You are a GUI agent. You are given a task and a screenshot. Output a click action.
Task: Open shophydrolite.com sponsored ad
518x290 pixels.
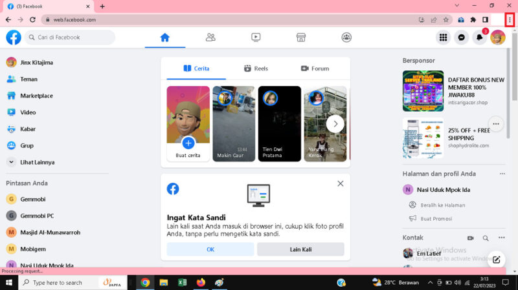coord(446,138)
